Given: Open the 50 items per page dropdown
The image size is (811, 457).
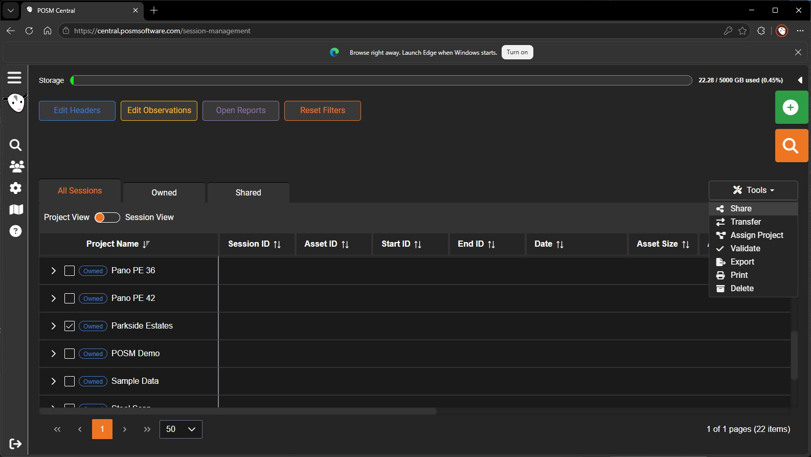Looking at the screenshot, I should (181, 429).
